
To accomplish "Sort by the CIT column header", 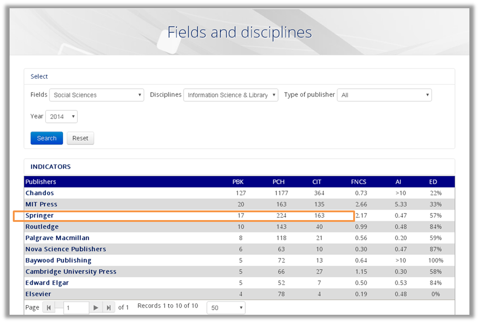I will (317, 182).
